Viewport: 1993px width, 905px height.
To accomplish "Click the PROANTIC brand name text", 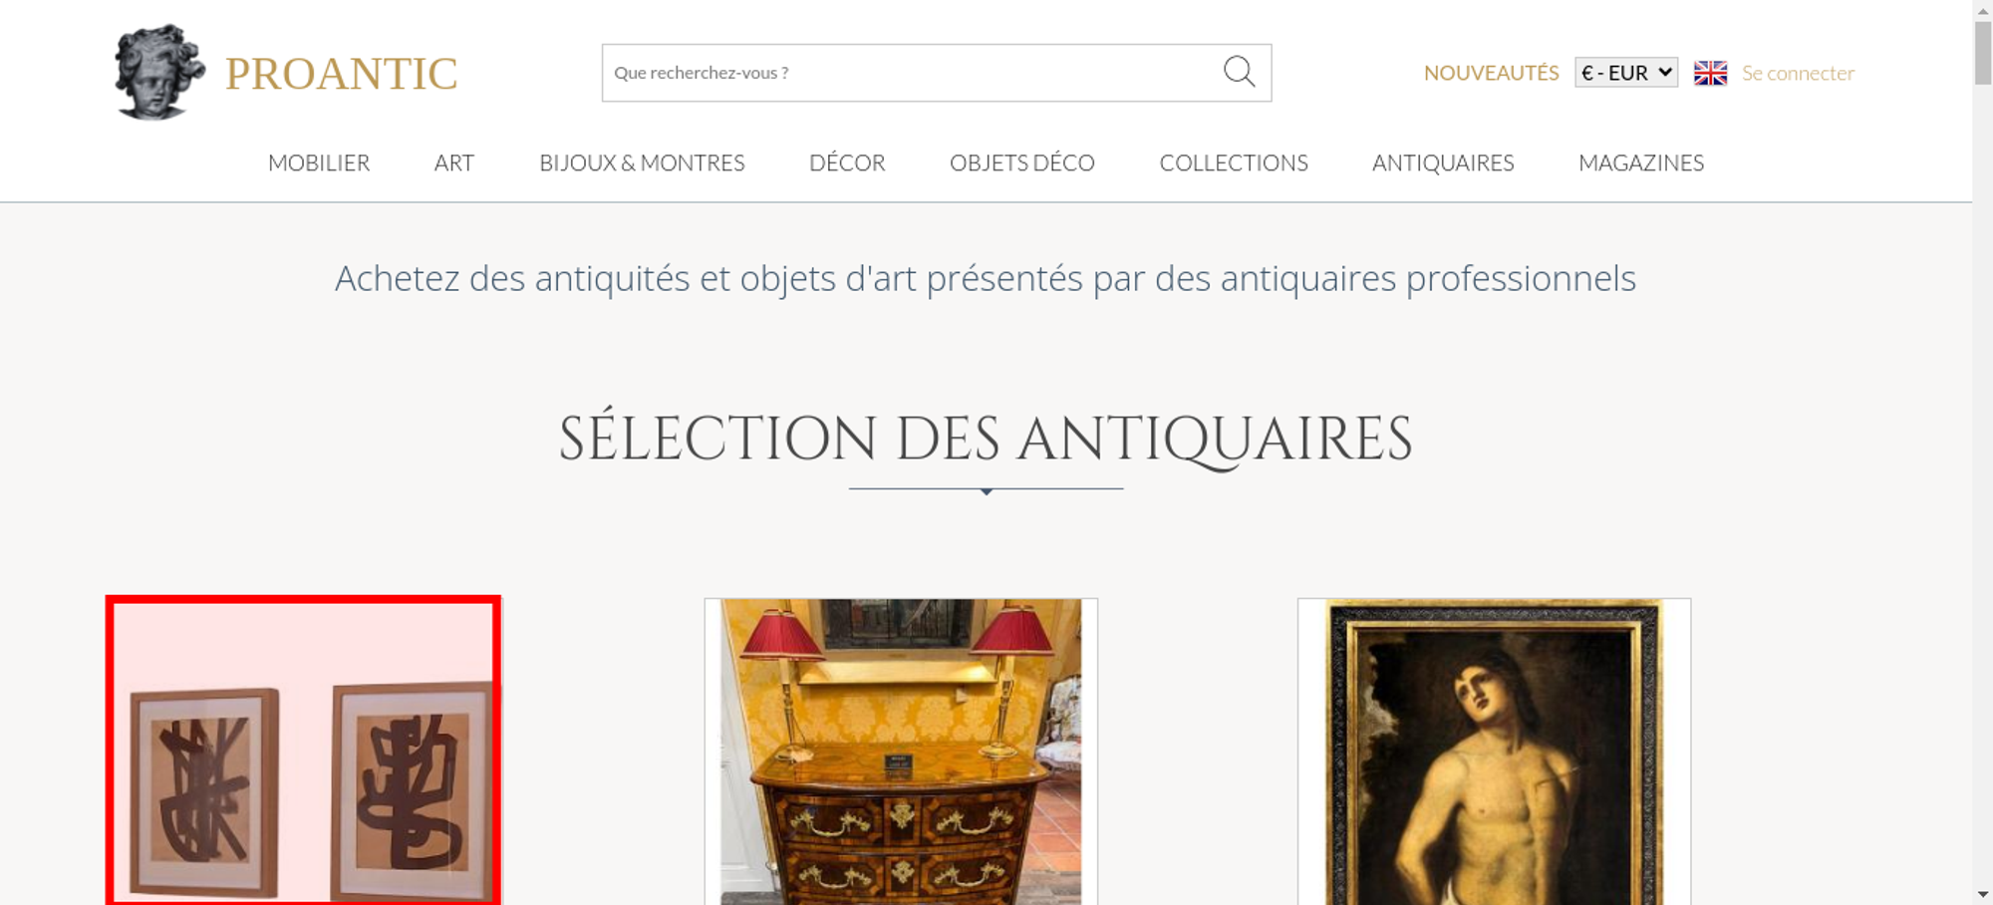I will [341, 74].
